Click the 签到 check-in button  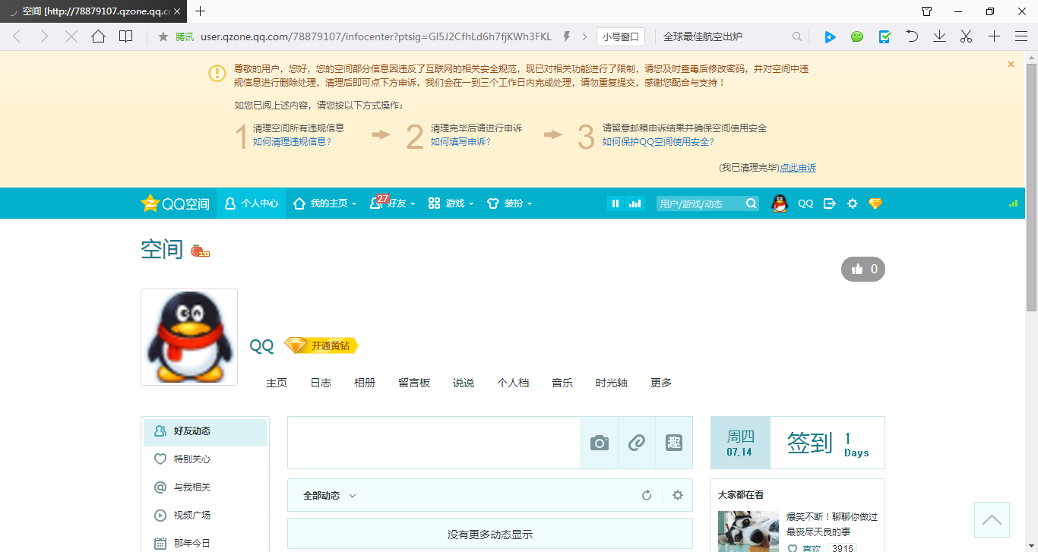[x=810, y=443]
